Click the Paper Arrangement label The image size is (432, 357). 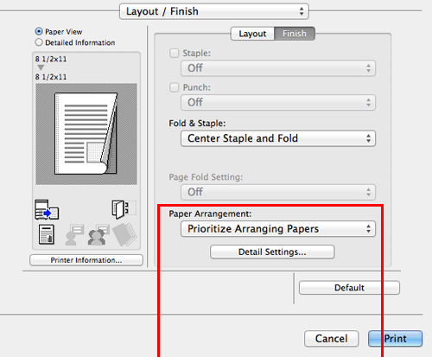pyautogui.click(x=210, y=214)
